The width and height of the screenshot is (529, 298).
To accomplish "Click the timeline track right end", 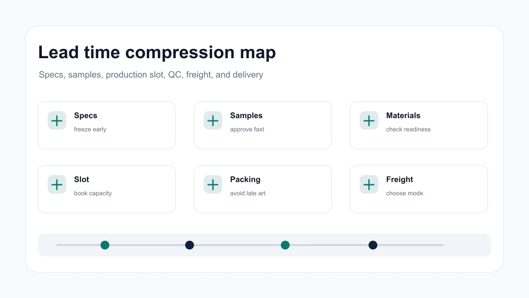I will pyautogui.click(x=442, y=245).
